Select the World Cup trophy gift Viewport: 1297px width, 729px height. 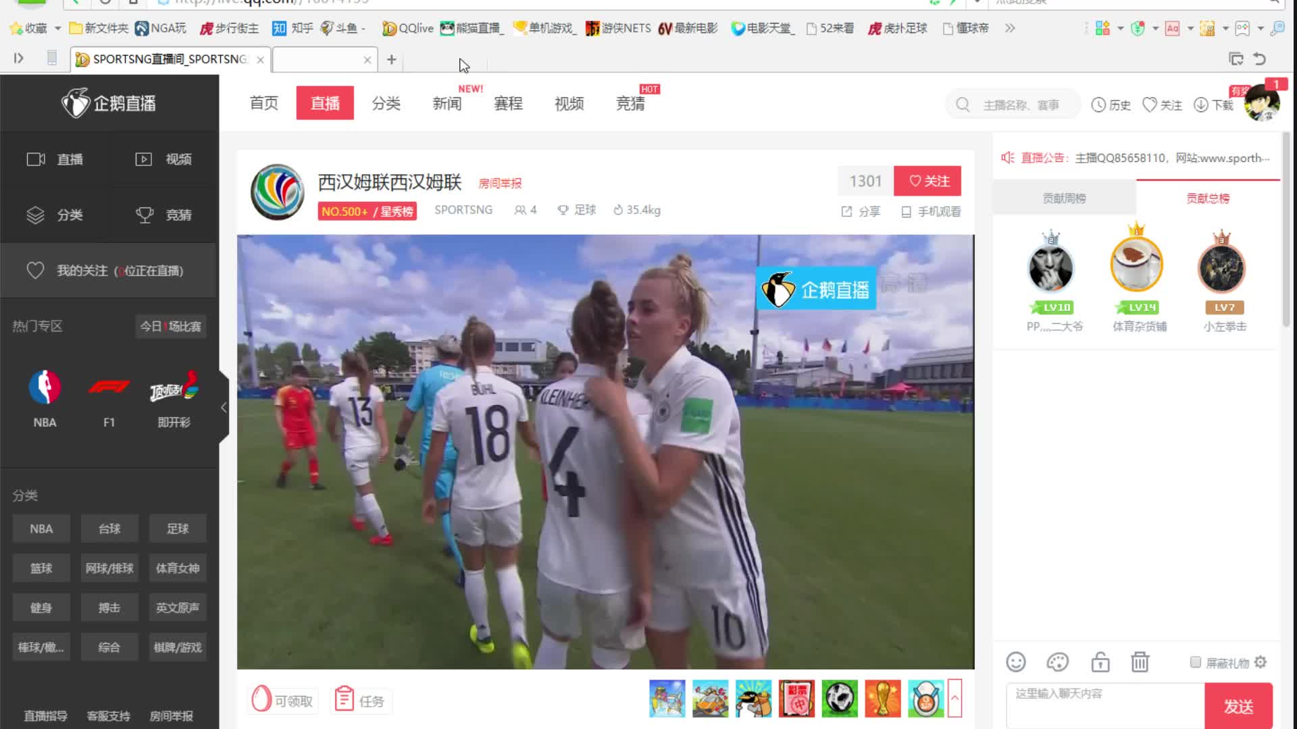[882, 699]
